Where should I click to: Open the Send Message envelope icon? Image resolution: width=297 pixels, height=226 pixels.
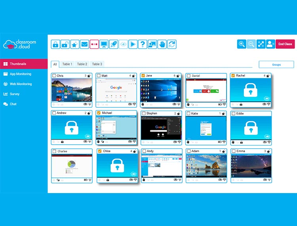tap(84, 44)
